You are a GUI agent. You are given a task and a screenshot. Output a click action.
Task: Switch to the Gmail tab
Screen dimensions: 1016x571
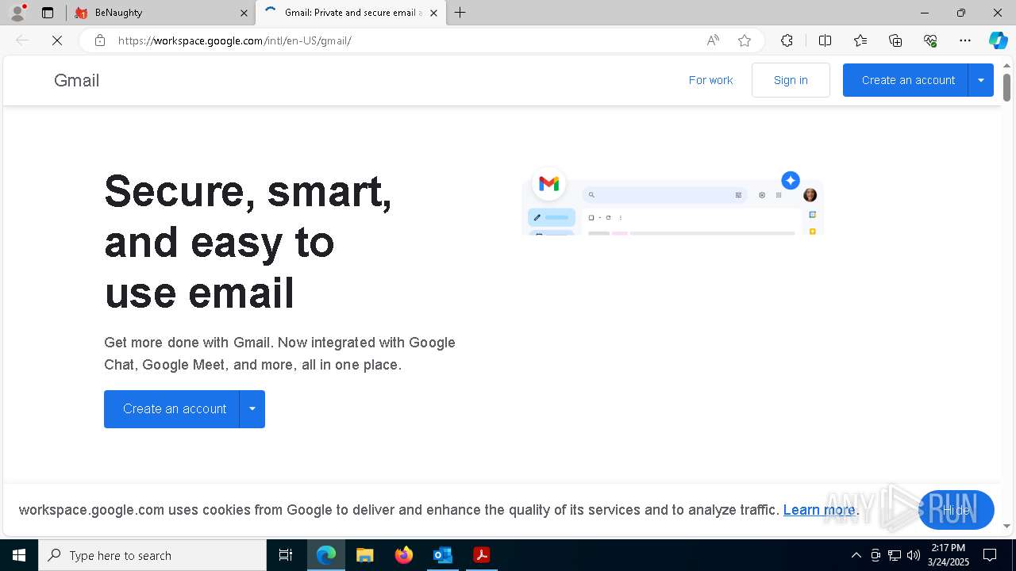[x=349, y=13]
